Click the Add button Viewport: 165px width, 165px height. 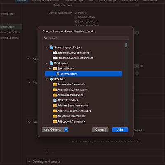[120, 130]
